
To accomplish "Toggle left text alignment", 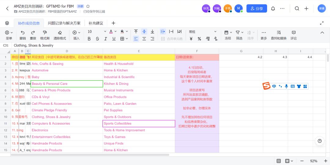I will click(x=136, y=39).
